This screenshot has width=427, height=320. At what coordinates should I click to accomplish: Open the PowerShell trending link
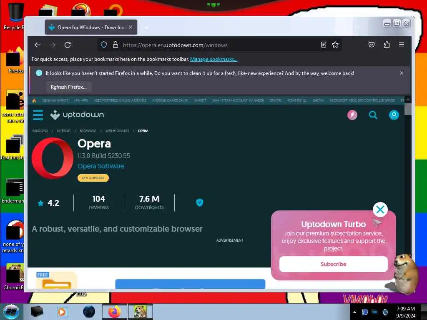[x=297, y=100]
